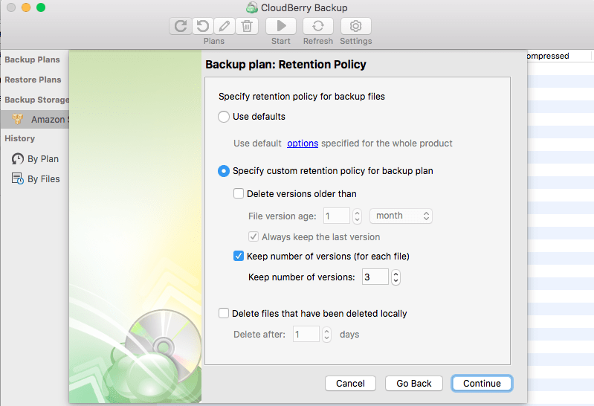Screen dimensions: 594x406
Task: Select the Amazon storage sidebar entry
Action: click(x=35, y=119)
